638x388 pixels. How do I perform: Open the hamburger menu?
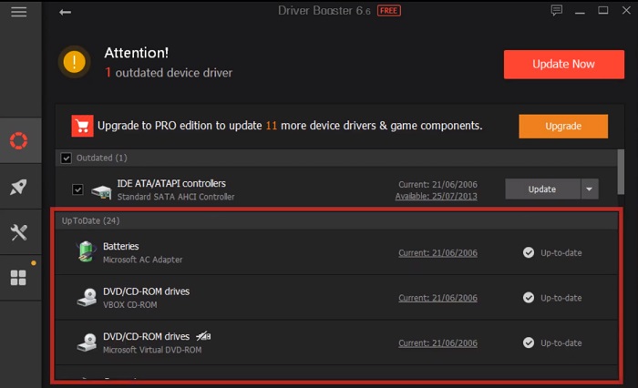coord(19,12)
